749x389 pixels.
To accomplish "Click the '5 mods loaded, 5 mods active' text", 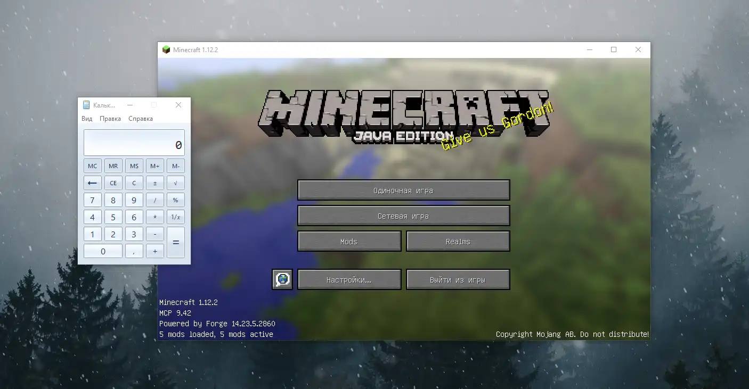I will coord(216,334).
